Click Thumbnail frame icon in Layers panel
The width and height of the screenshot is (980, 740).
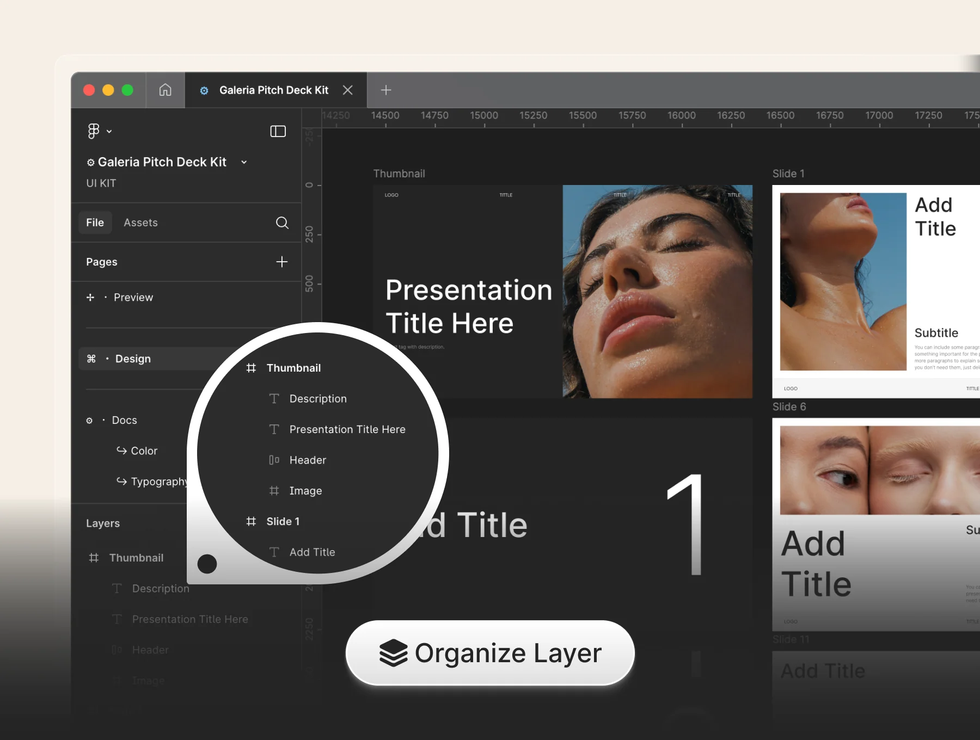tap(94, 558)
